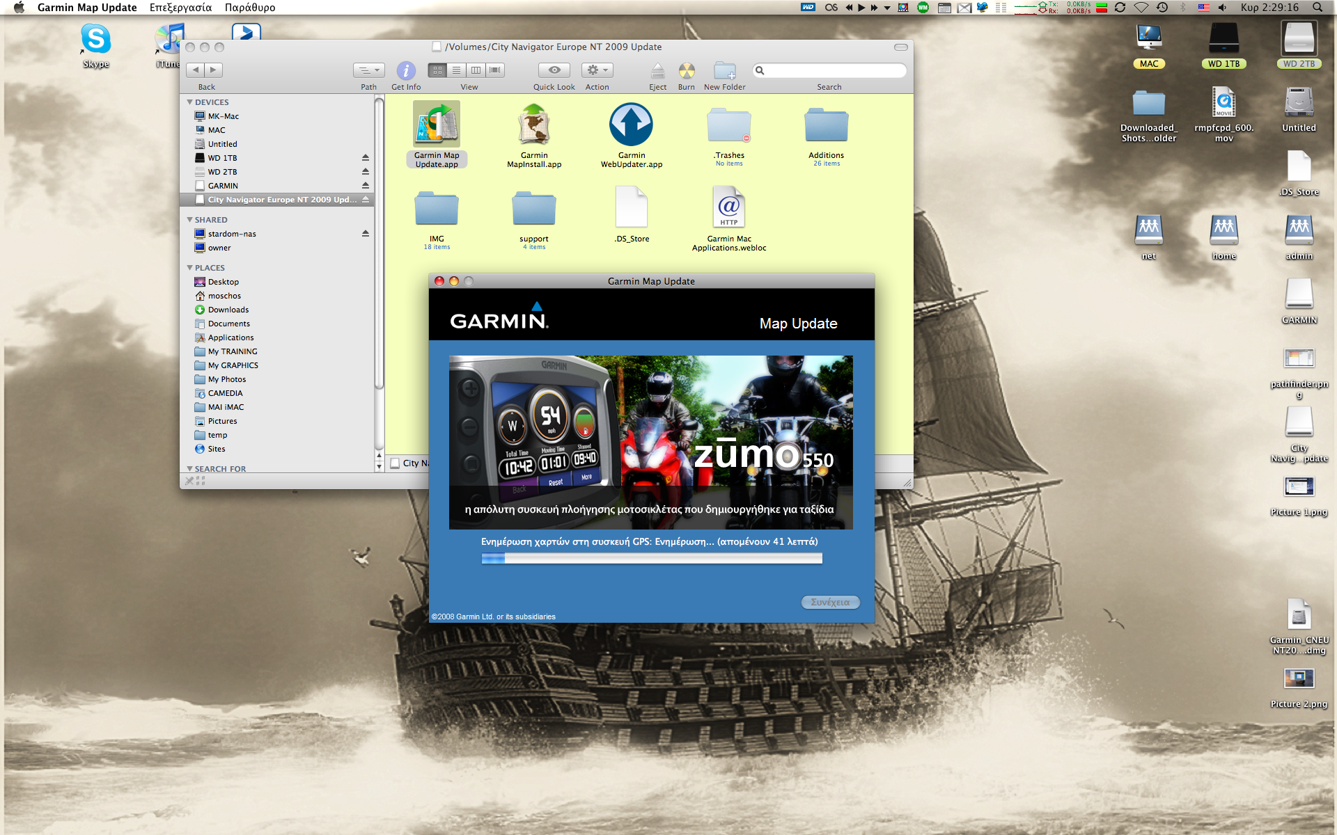Select MK-Mac in sidebar
Image resolution: width=1337 pixels, height=835 pixels.
277,116
